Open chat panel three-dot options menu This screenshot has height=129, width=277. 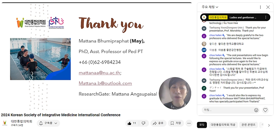tap(260, 7)
